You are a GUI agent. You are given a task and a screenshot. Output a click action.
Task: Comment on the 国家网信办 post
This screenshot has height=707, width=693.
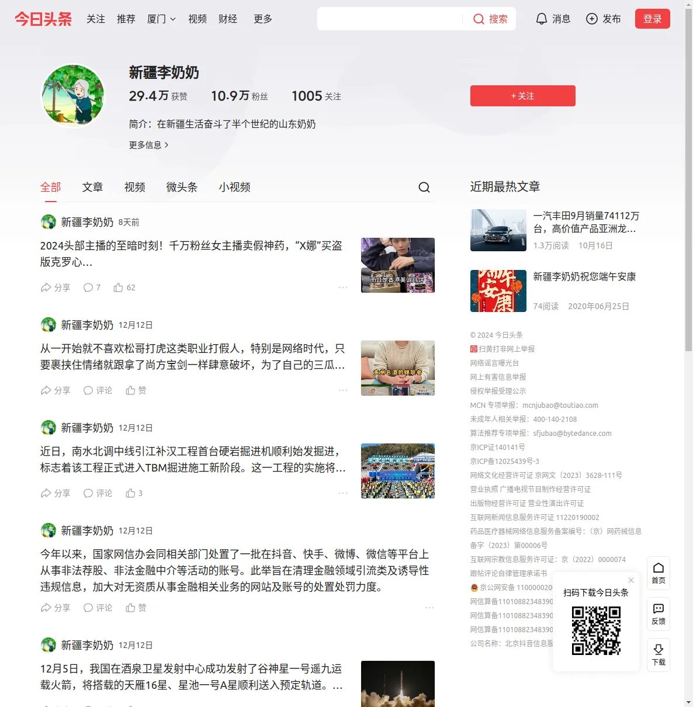pos(98,608)
